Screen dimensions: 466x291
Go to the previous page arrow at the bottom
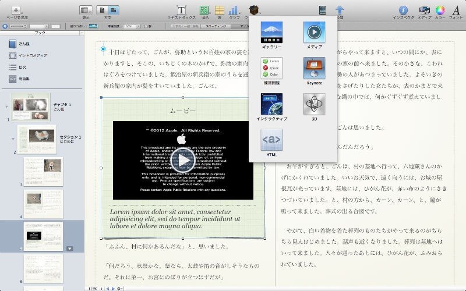click(x=108, y=289)
